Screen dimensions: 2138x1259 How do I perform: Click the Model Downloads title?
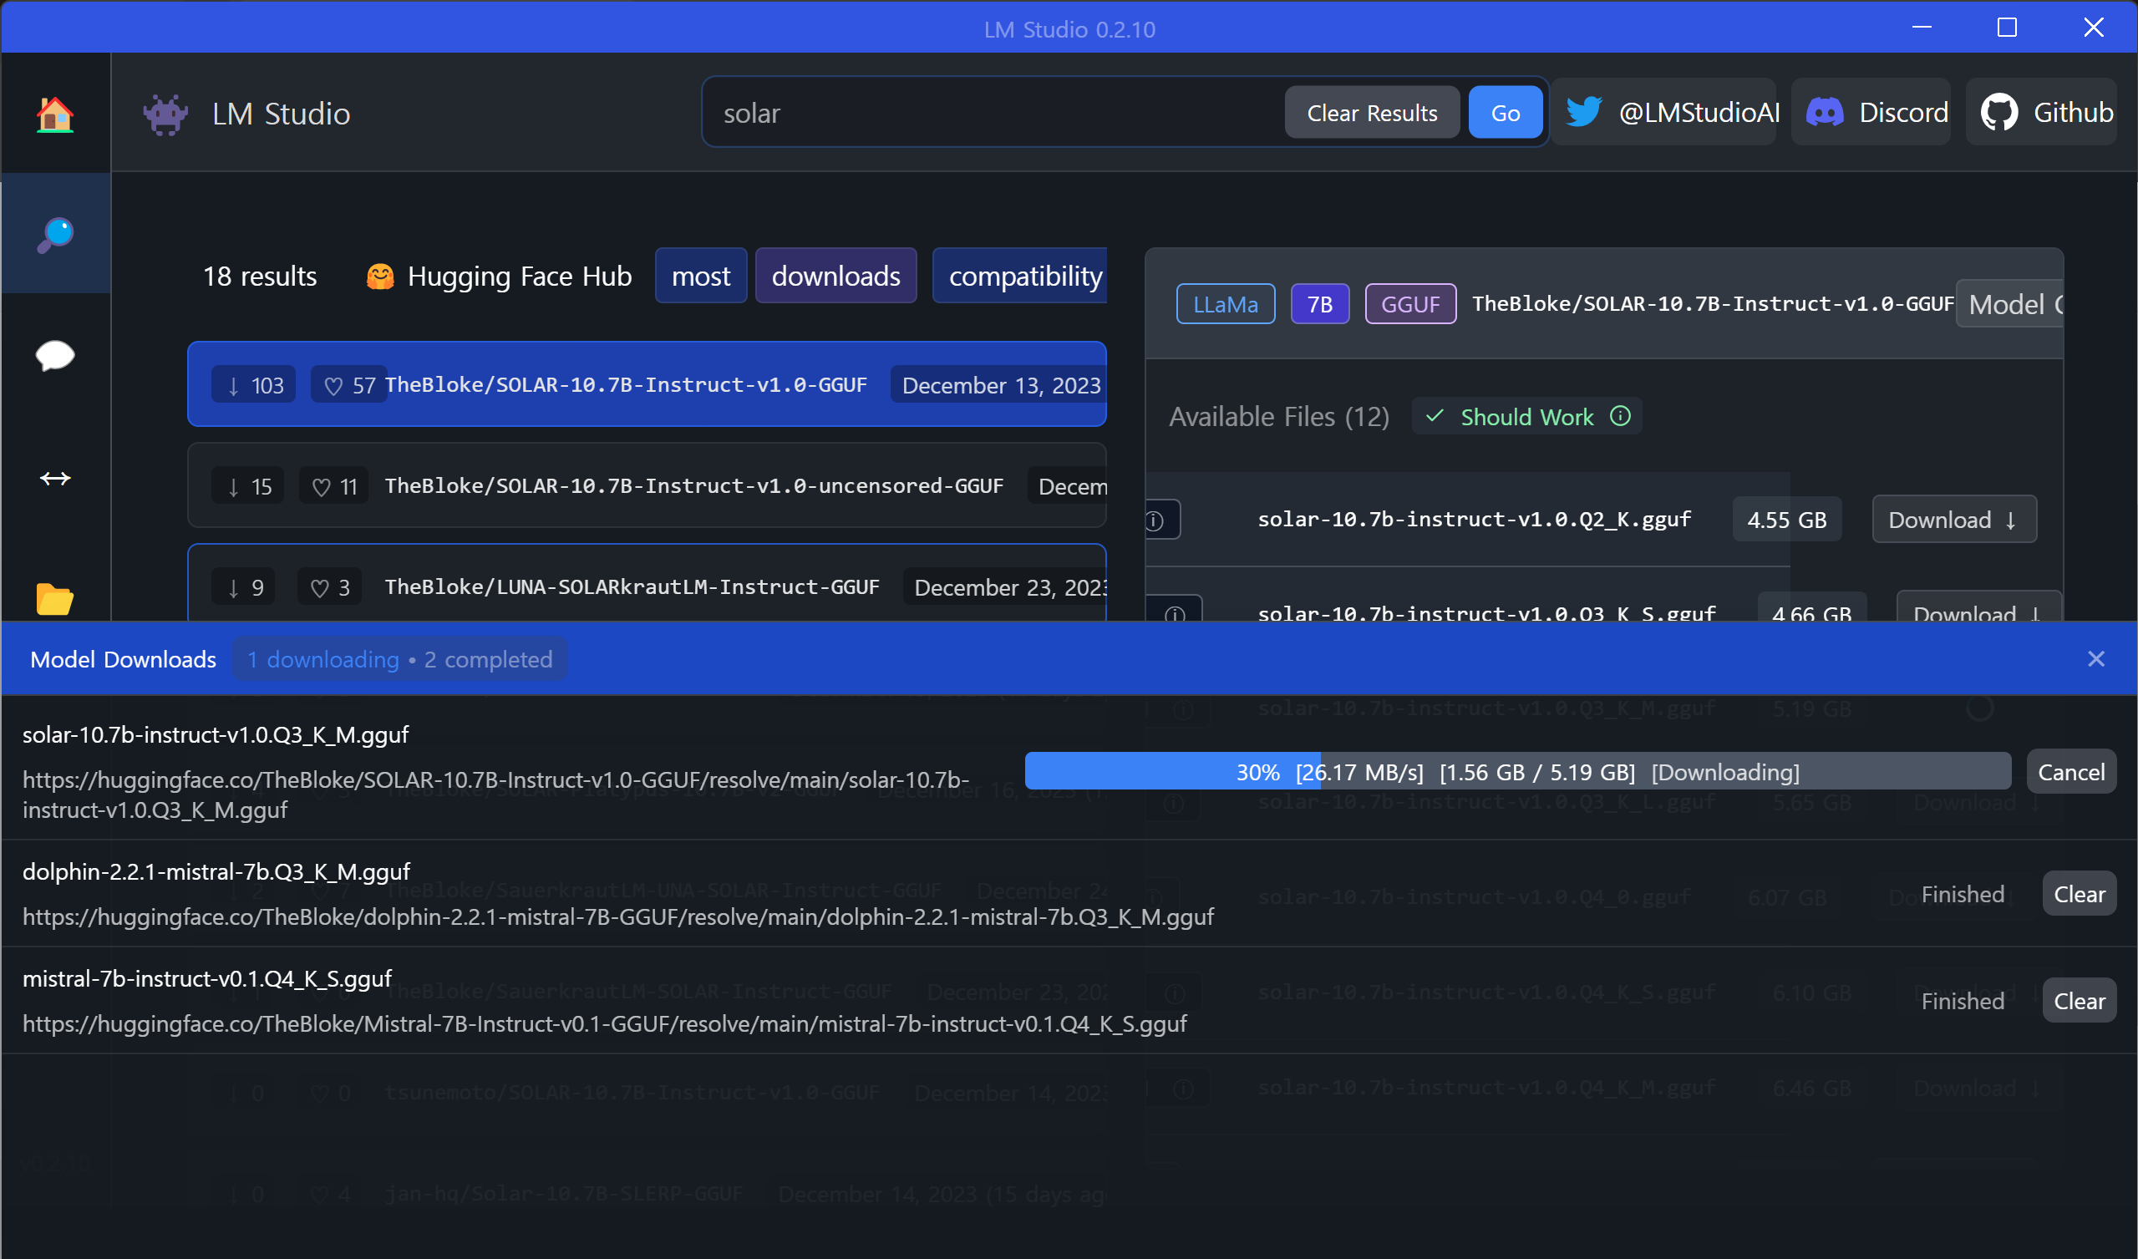tap(123, 659)
